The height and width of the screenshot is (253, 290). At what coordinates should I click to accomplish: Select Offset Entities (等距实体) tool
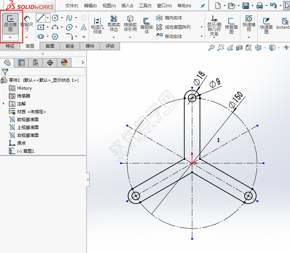pyautogui.click(x=147, y=26)
